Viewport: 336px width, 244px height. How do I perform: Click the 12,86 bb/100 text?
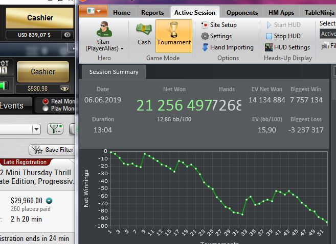click(x=174, y=119)
